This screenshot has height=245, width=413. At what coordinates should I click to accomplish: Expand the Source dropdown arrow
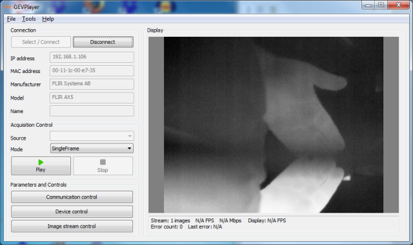[x=130, y=136]
